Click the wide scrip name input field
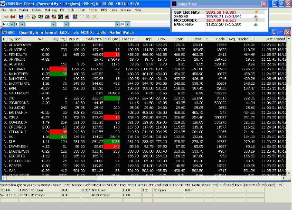 93,24
